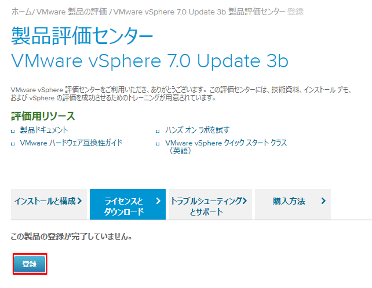Open VMware vSphere クイック スタート クラス link
This screenshot has width=372, height=288.
[x=226, y=146]
